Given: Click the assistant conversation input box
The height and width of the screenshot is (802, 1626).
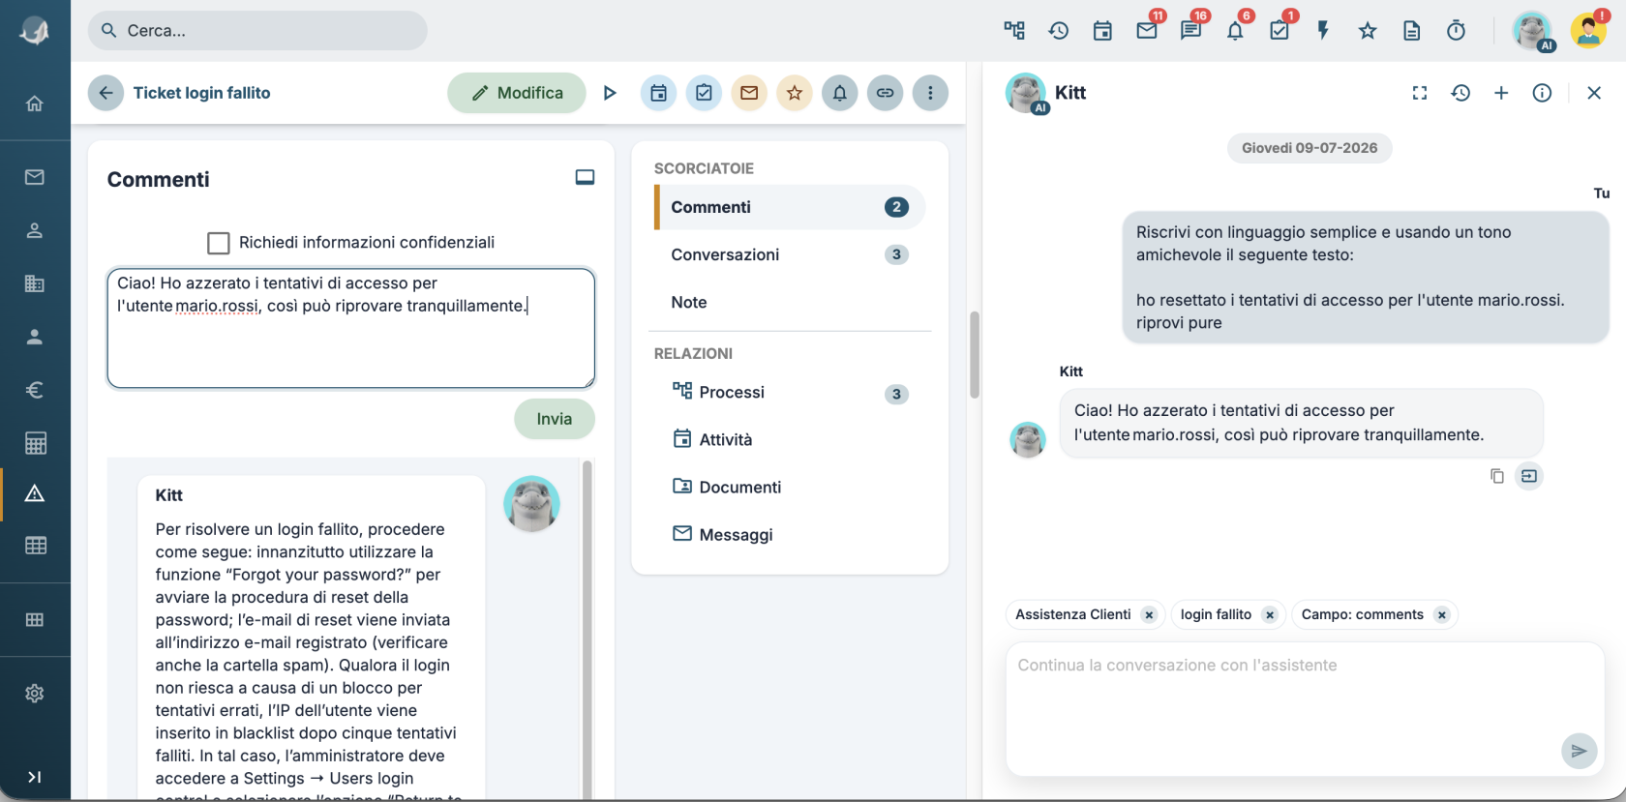Looking at the screenshot, I should coord(1305,709).
